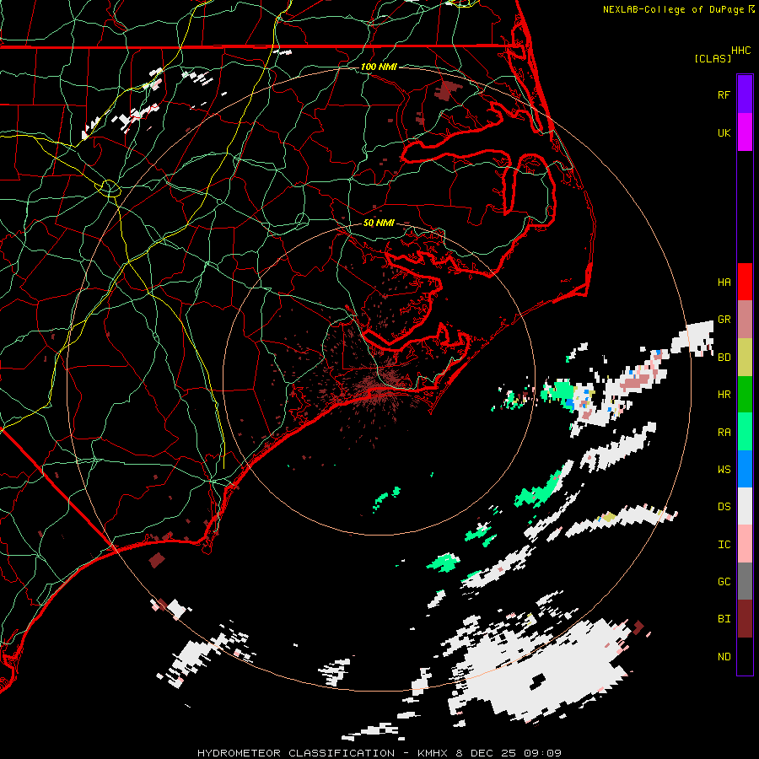Click the RA bright green legend swatch
The height and width of the screenshot is (759, 759).
pyautogui.click(x=745, y=432)
